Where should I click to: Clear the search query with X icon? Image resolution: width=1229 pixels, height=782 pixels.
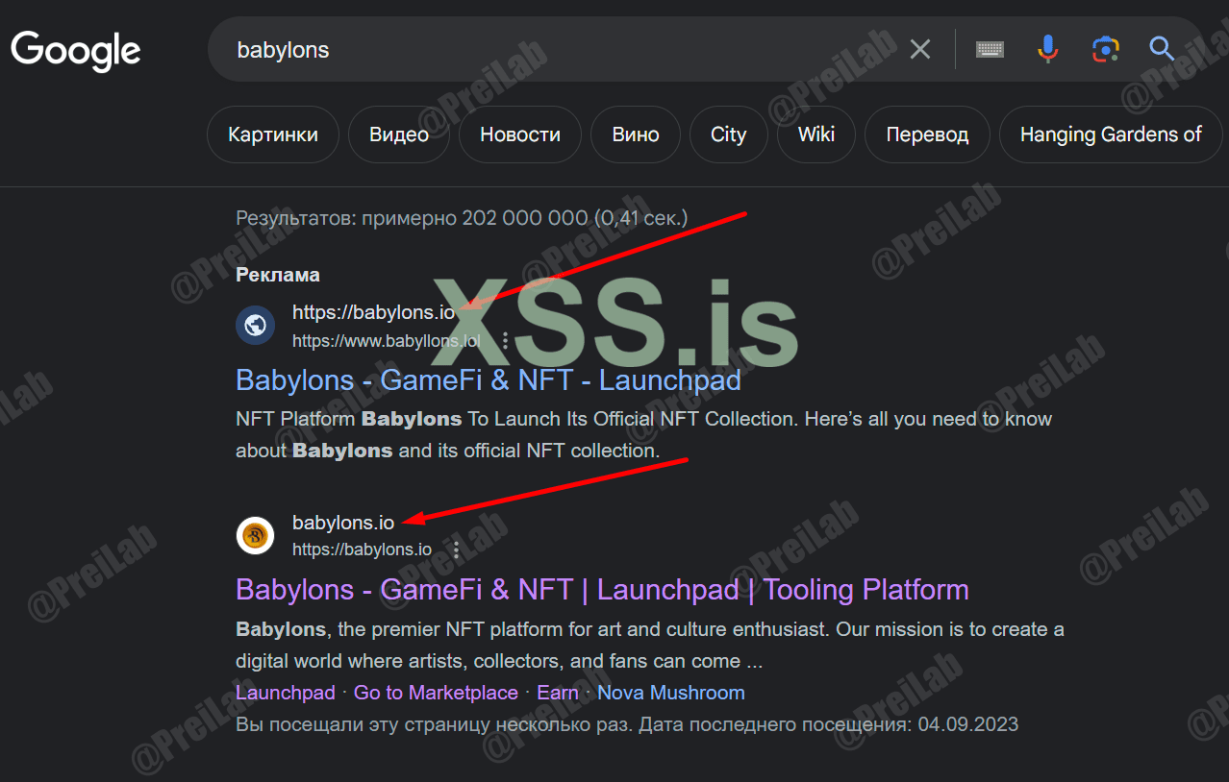point(920,49)
